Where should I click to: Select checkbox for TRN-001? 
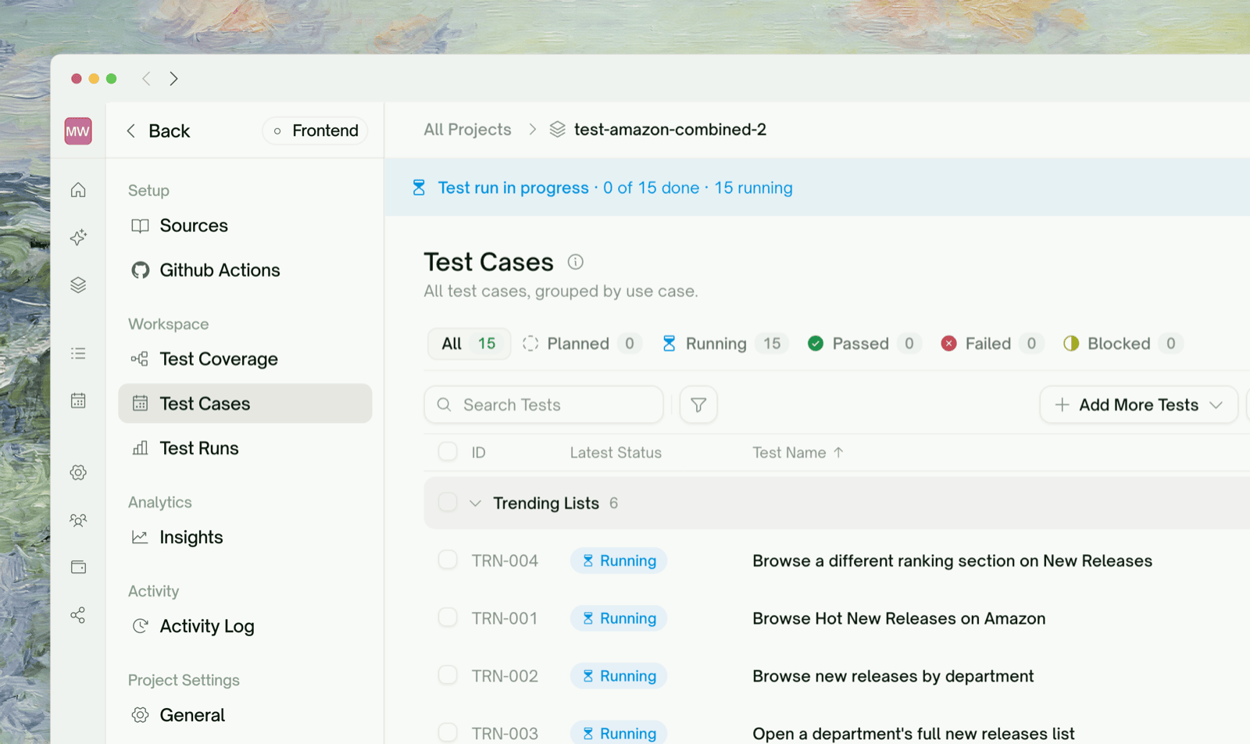pyautogui.click(x=448, y=617)
